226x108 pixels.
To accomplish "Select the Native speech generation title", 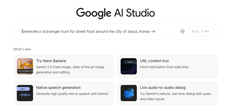I will click(58, 88).
